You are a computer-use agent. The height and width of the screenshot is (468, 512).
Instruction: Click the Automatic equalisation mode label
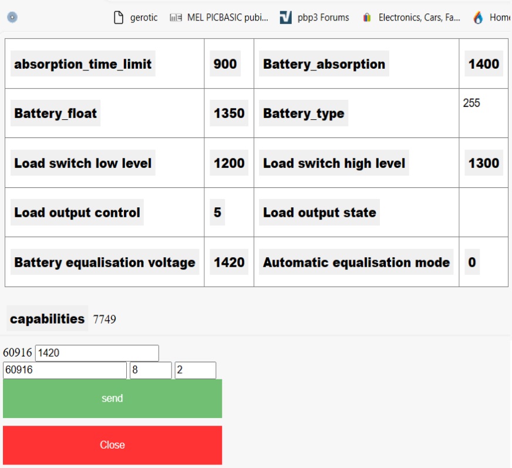tap(356, 262)
